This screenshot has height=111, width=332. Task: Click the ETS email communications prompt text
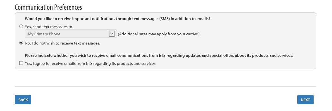click(159, 56)
